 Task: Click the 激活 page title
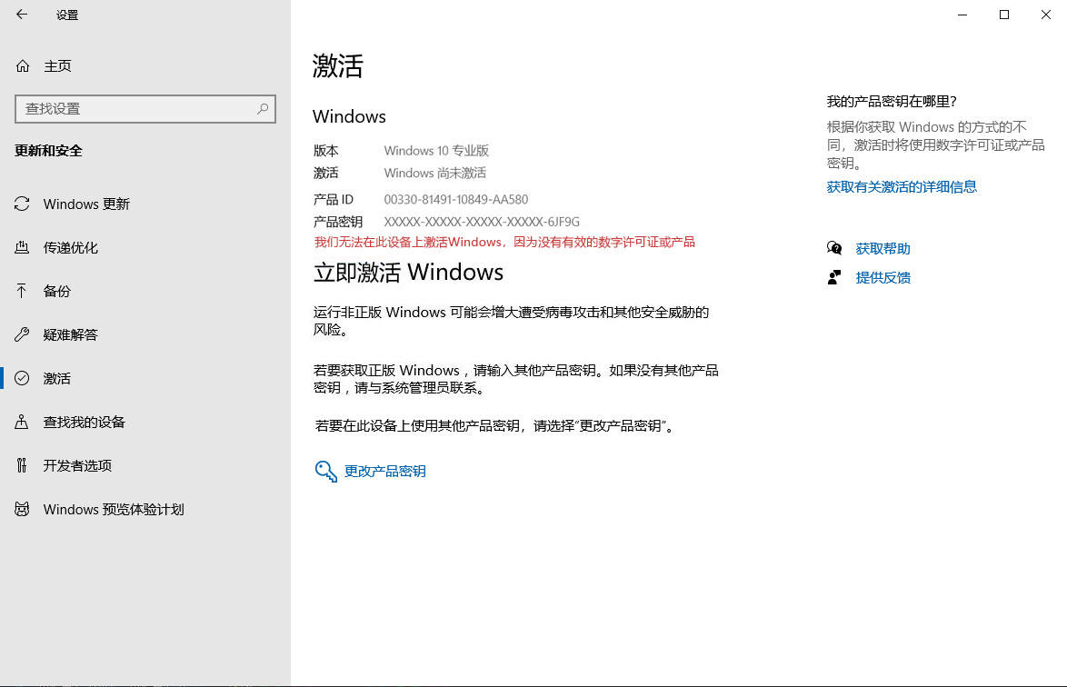[338, 66]
